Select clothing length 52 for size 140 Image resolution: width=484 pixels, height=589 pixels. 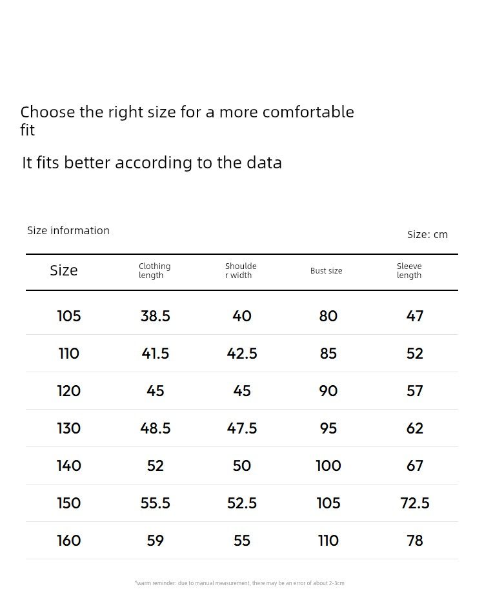pyautogui.click(x=156, y=466)
